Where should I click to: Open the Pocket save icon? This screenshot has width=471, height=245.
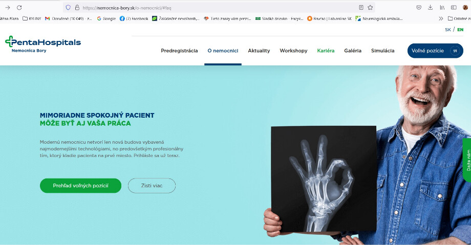click(x=419, y=8)
